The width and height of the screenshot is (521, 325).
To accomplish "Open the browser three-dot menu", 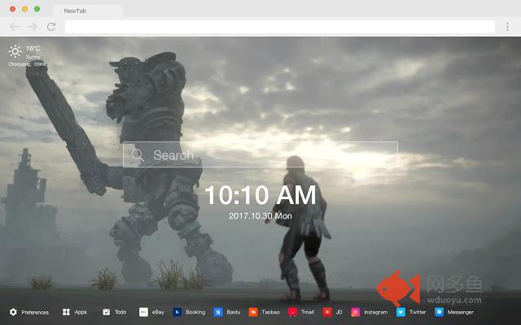I will point(508,27).
